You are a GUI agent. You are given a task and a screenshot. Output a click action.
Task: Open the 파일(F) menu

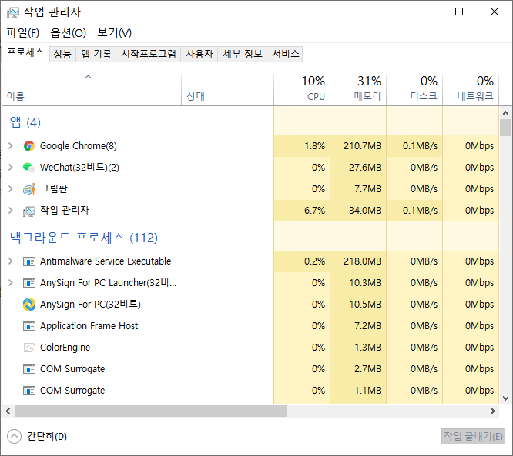[23, 32]
